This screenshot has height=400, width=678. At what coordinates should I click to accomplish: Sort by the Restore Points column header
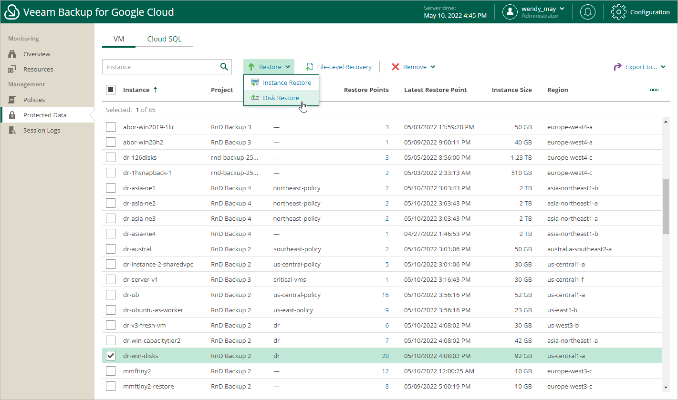pyautogui.click(x=366, y=90)
